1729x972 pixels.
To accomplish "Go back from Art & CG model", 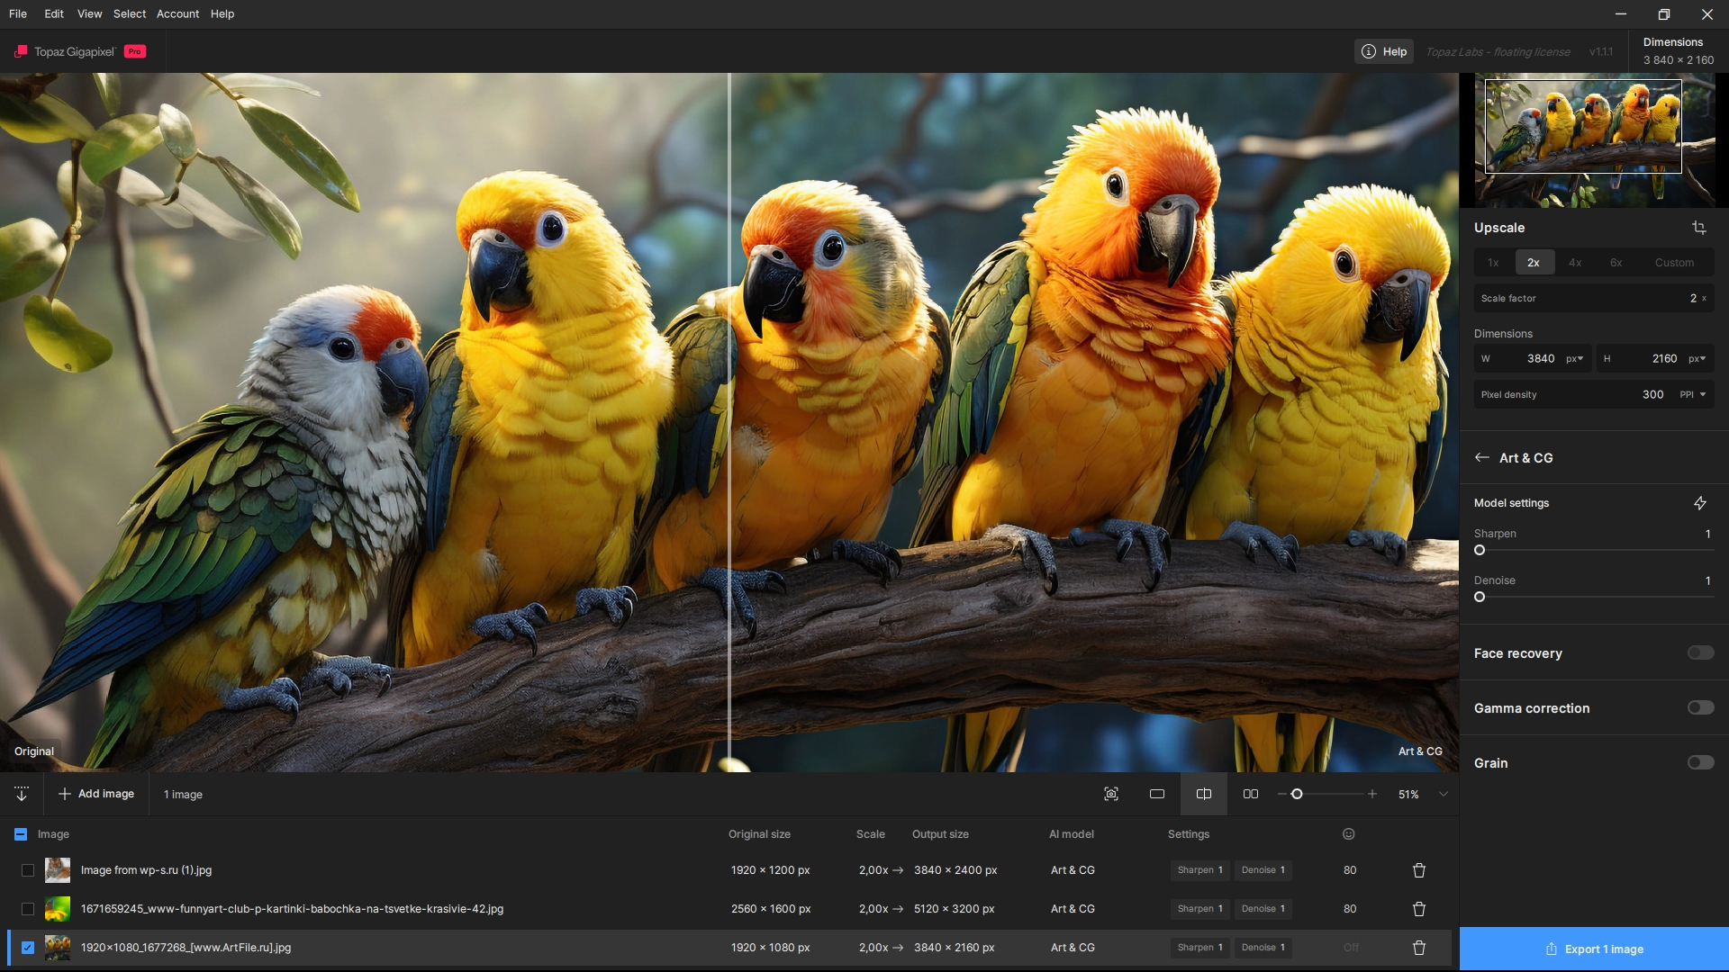I will tap(1482, 457).
